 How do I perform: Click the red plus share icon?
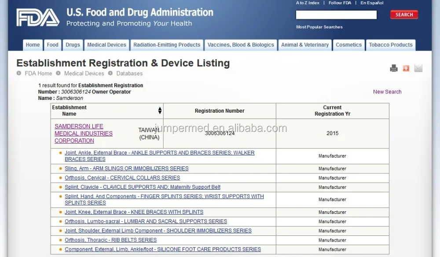(406, 68)
